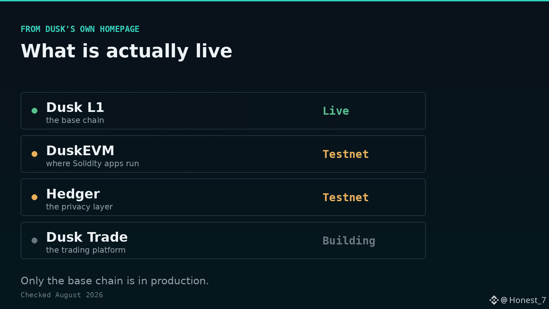This screenshot has width=549, height=309.
Task: Click 'where Solidity apps run' subtitle
Action: [93, 163]
